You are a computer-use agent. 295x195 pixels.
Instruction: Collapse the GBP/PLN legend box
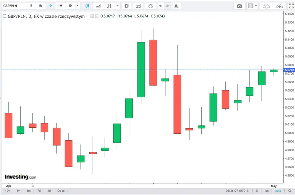tap(4, 16)
